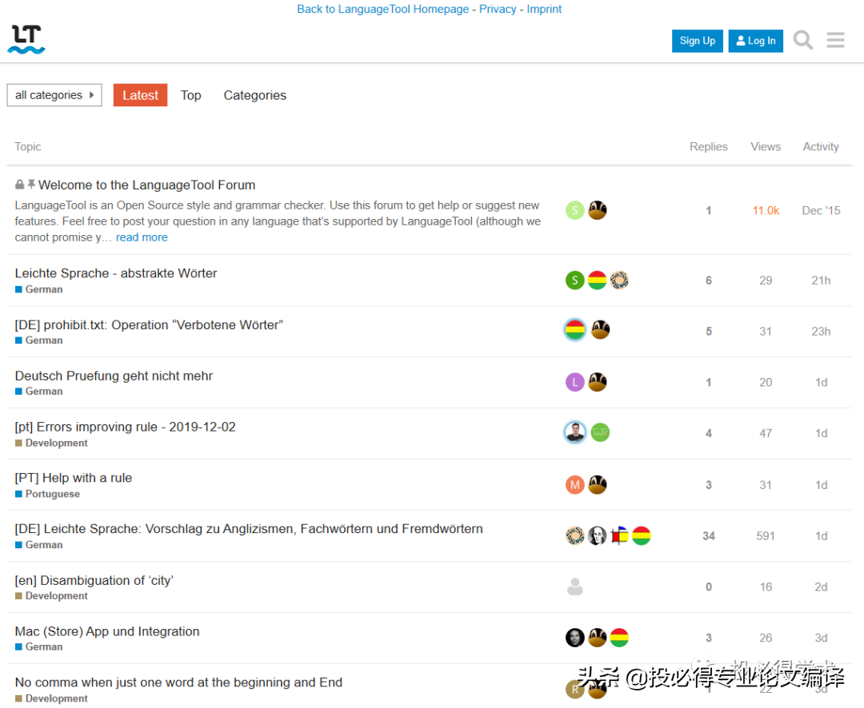Click brown bird avatar in prohibit.txt row
864x708 pixels.
pos(600,330)
